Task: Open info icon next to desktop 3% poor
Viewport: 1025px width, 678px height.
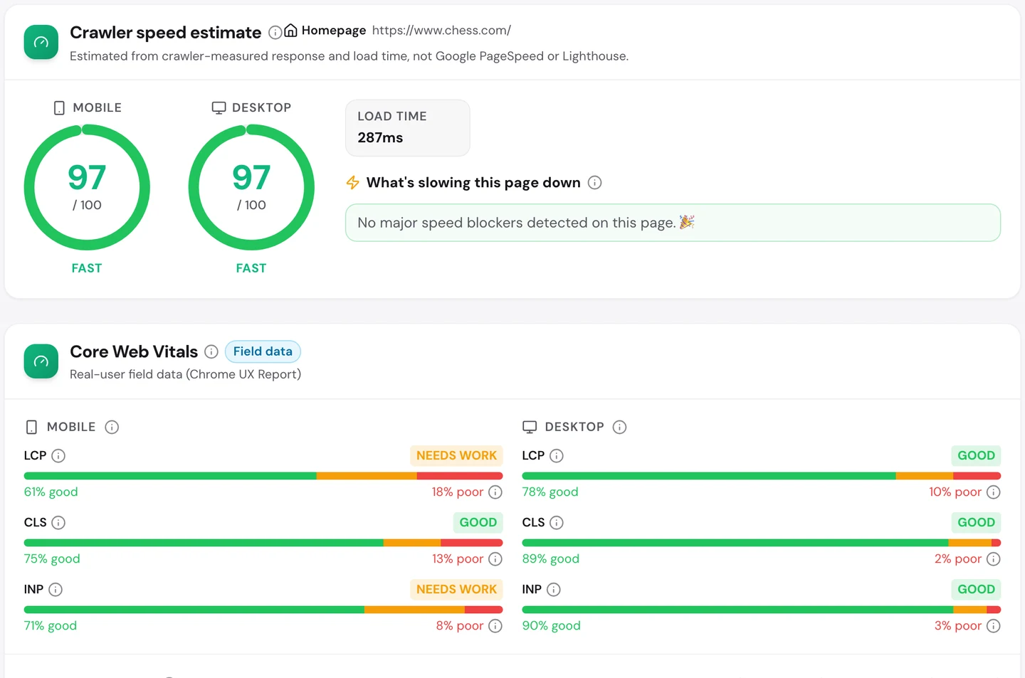Action: coord(994,626)
